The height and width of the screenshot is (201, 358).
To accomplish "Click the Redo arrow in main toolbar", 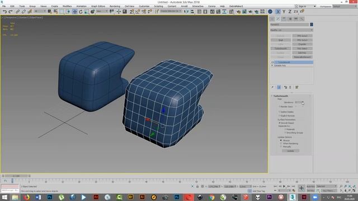I will point(11,12).
